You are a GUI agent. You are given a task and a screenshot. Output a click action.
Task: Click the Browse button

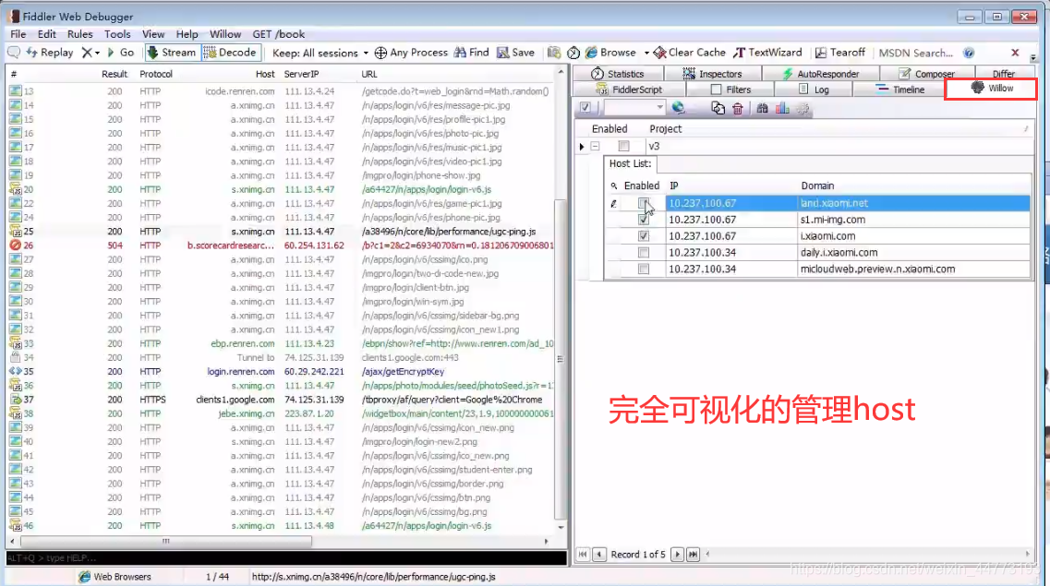tap(610, 53)
